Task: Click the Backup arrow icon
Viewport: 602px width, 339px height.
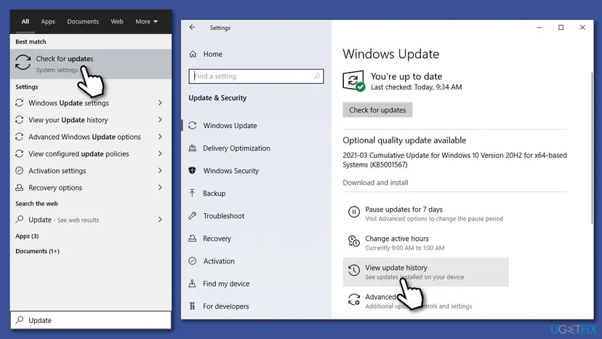Action: pos(193,193)
